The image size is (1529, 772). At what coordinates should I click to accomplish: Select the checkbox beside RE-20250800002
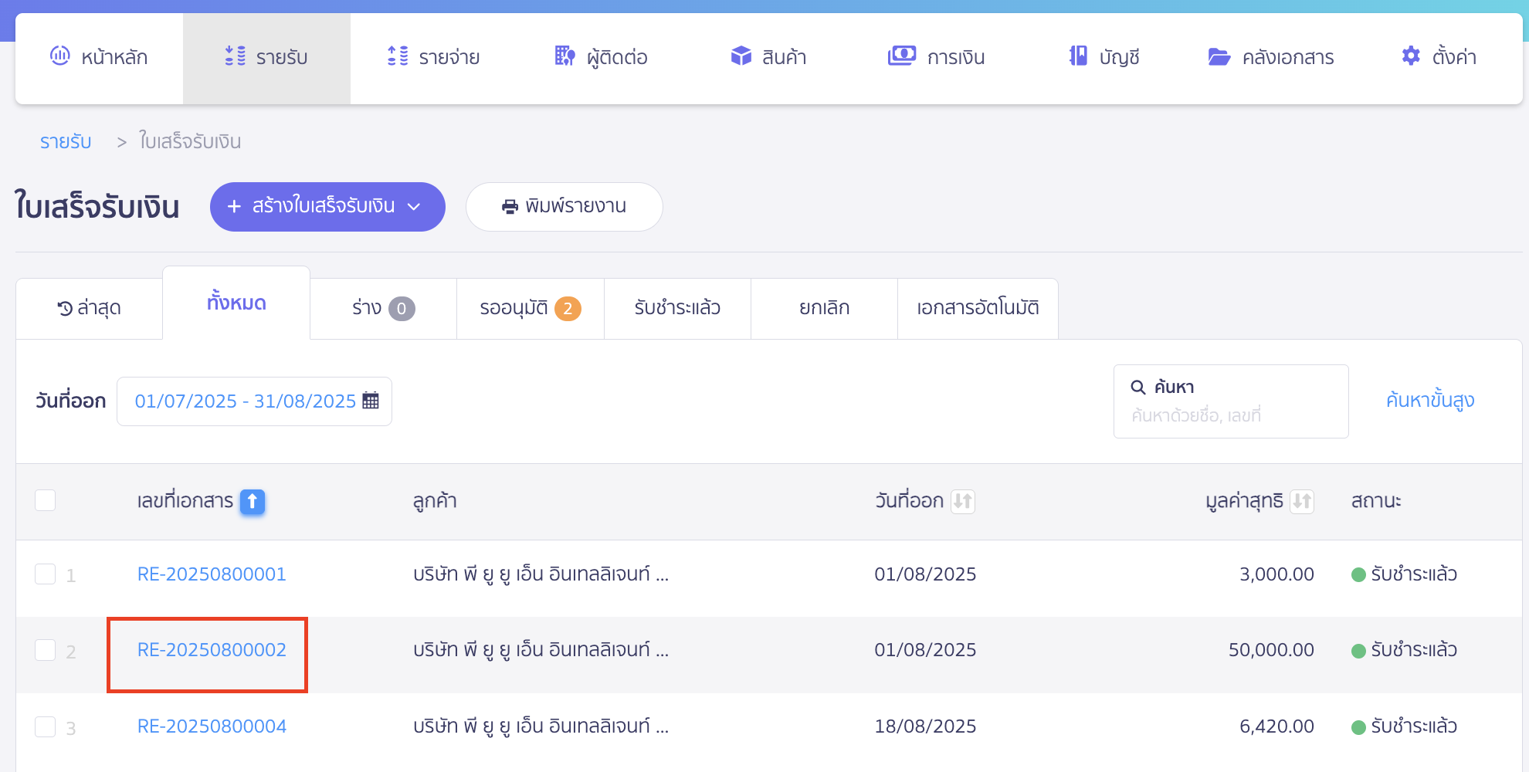tap(45, 650)
